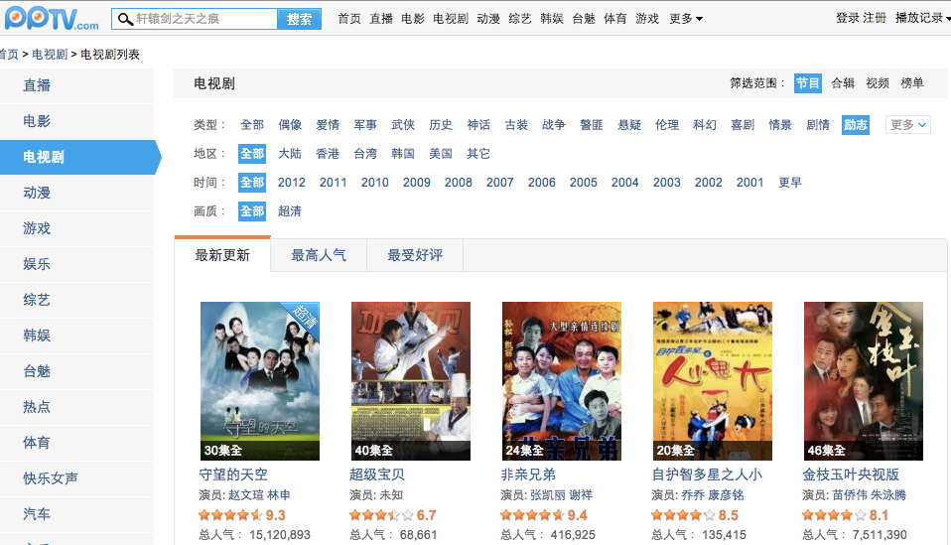Select 节目 filter scope option
This screenshot has width=951, height=545.
pos(807,83)
